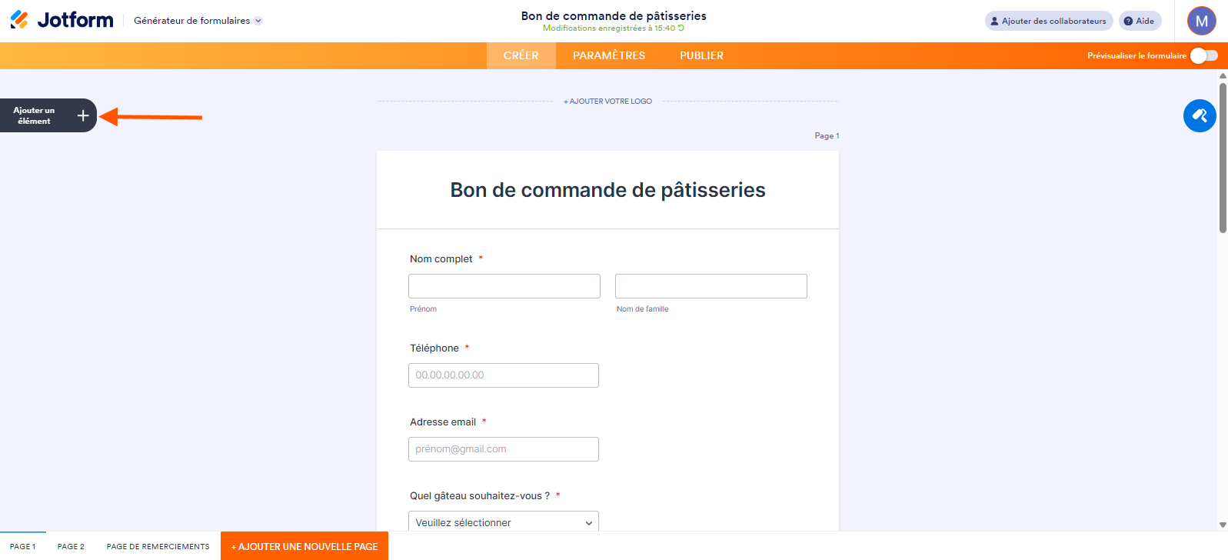Click the Prénom input field
Screen dimensions: 1228x560
pyautogui.click(x=504, y=286)
